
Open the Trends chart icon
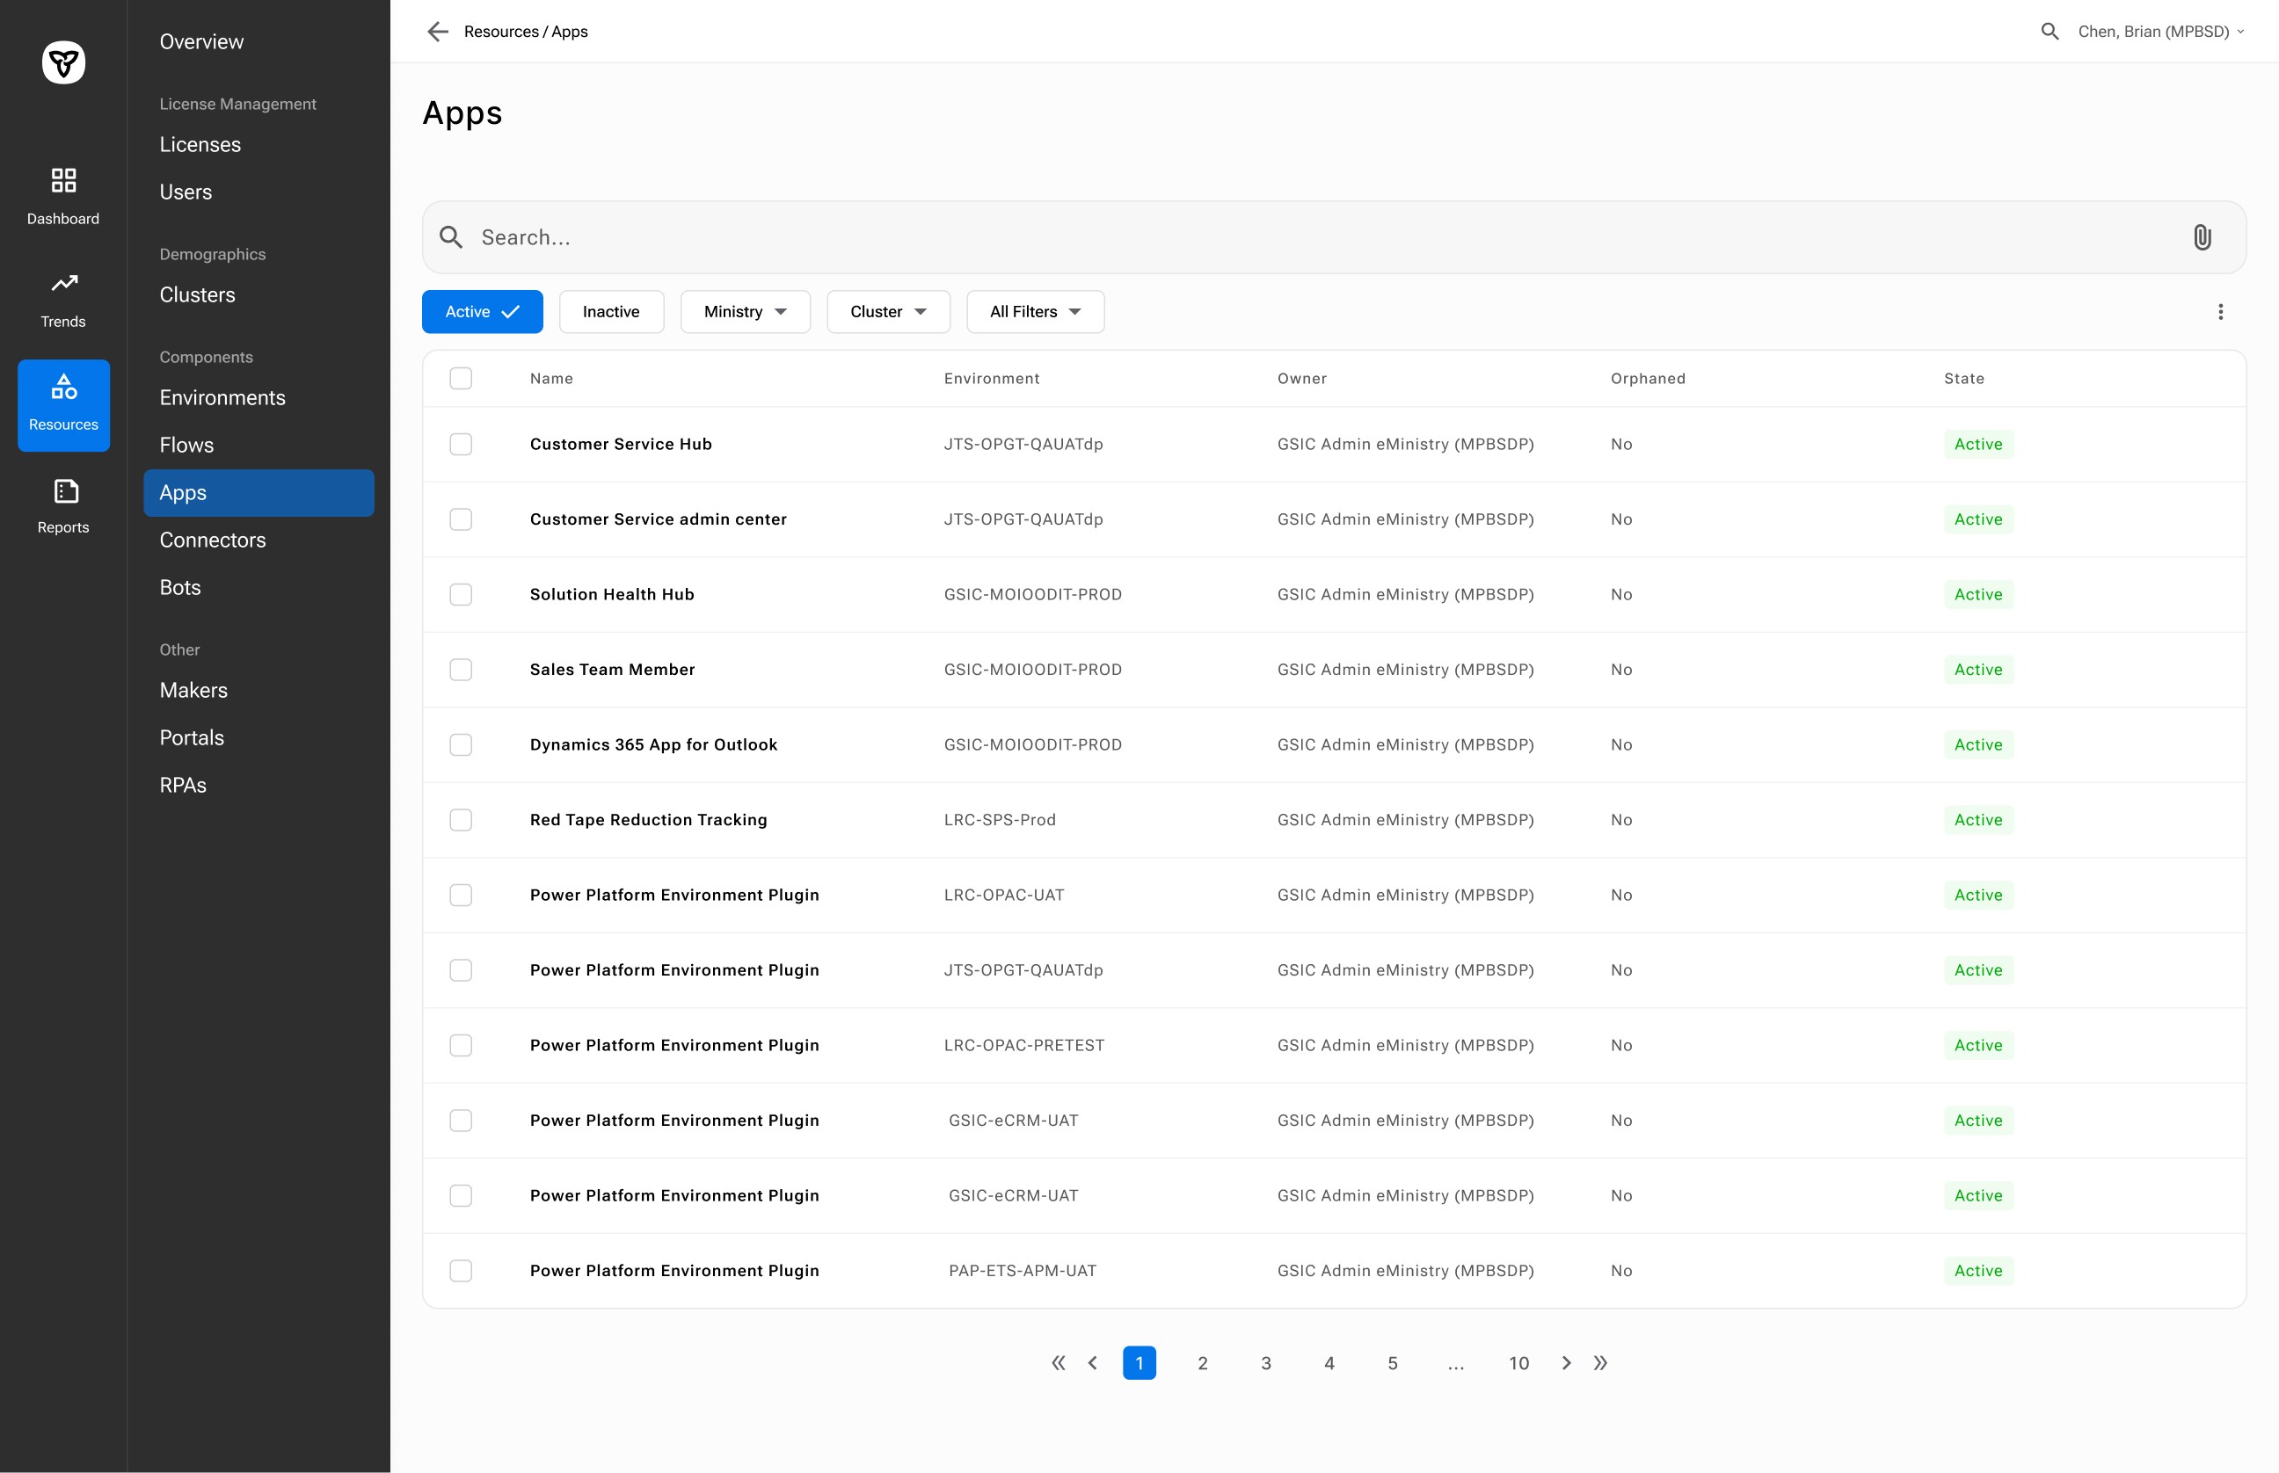(63, 283)
